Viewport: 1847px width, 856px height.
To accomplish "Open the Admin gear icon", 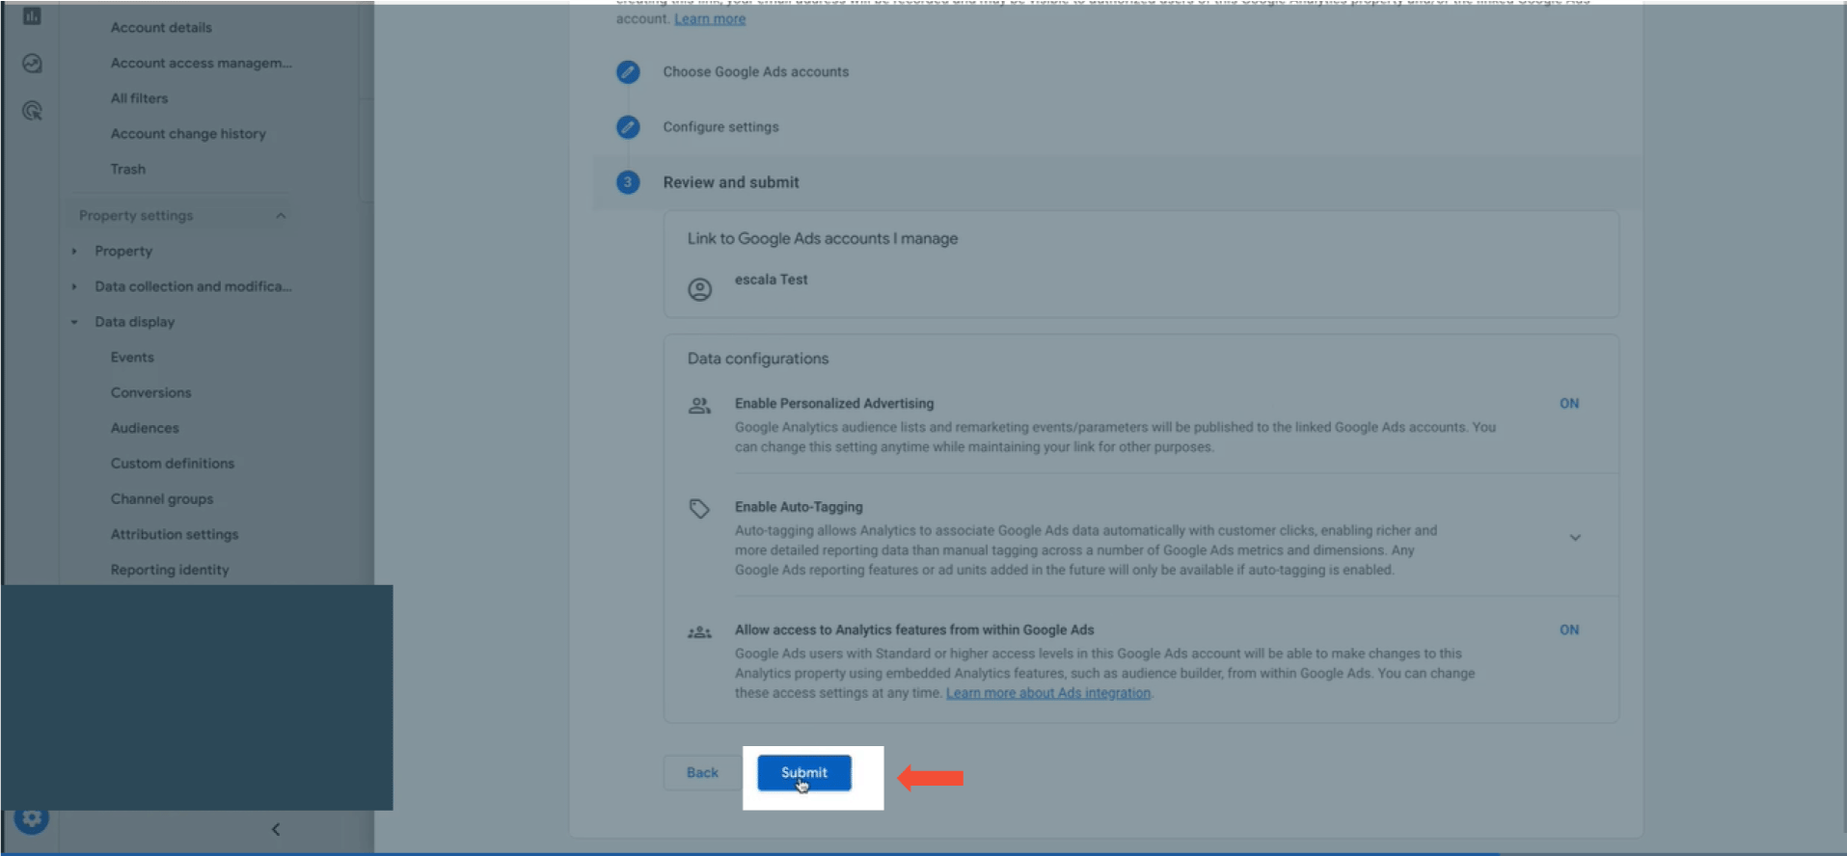I will [32, 819].
